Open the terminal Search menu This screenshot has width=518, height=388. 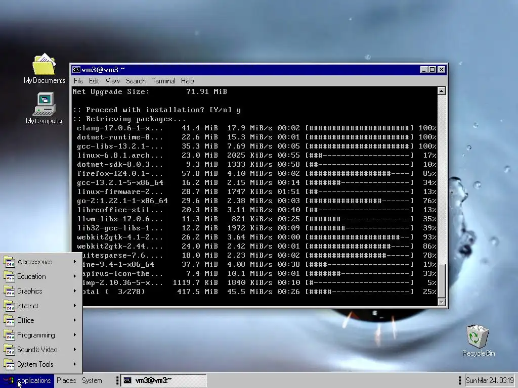pyautogui.click(x=136, y=81)
